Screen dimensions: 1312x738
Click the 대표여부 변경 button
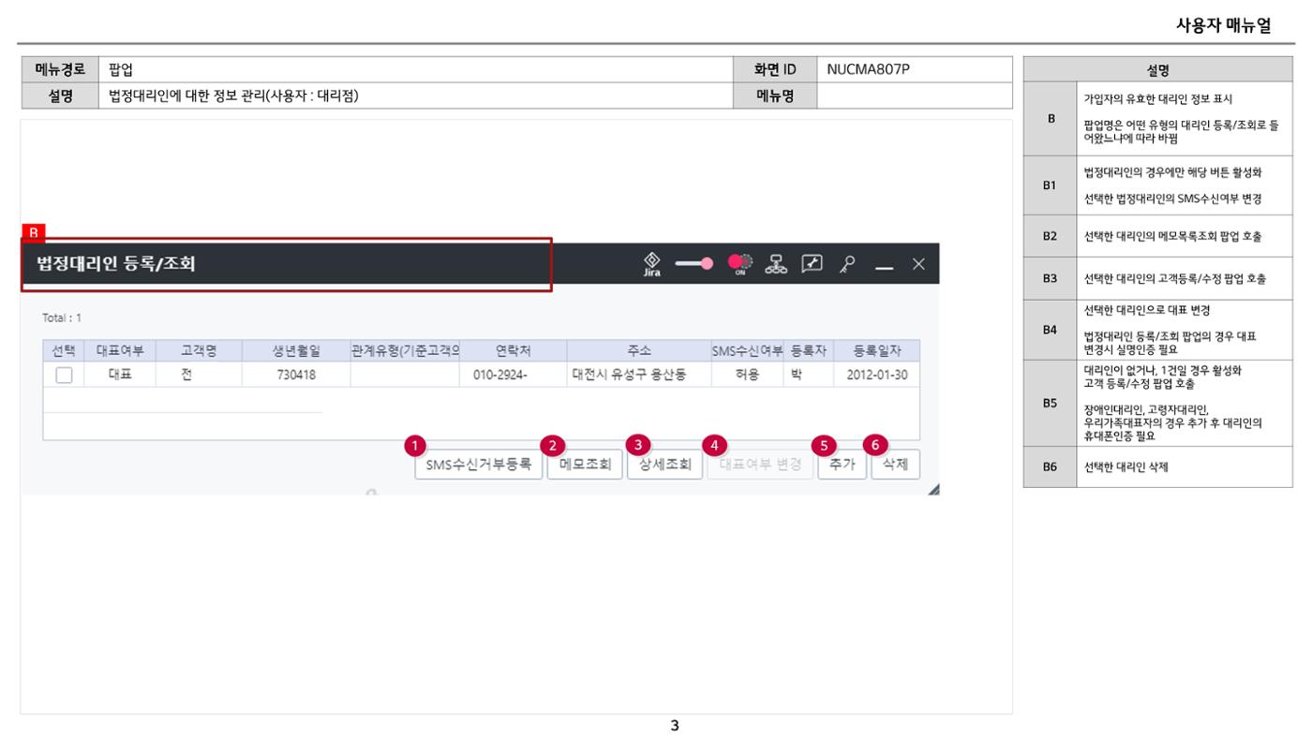pyautogui.click(x=760, y=465)
